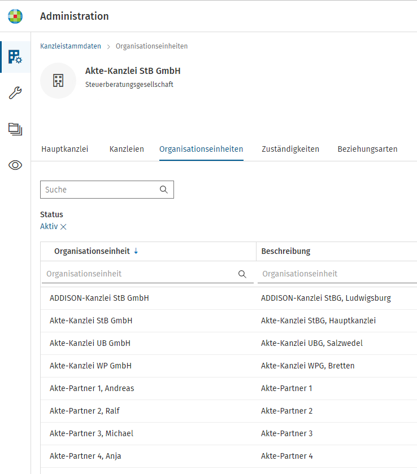Click the Steuerberatungsgesellschaft subtitle

(129, 84)
